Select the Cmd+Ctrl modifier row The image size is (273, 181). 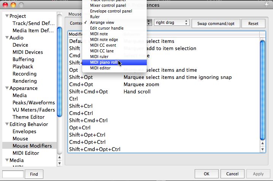tap(163, 113)
